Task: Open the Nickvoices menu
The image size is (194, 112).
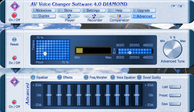Action: 43,10
